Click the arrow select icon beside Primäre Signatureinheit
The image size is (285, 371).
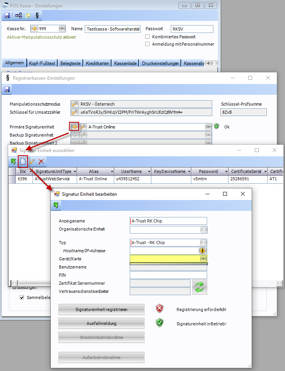point(74,127)
